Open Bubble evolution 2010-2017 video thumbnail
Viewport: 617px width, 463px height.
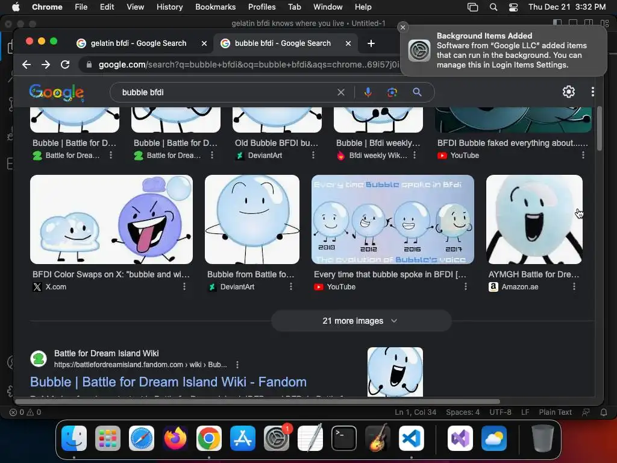coord(393,219)
